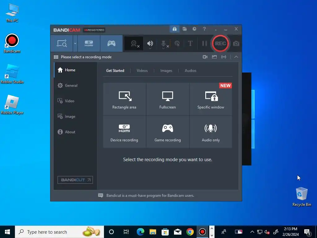Click the muted volume tray icon
The height and width of the screenshot is (238, 317).
point(267,232)
